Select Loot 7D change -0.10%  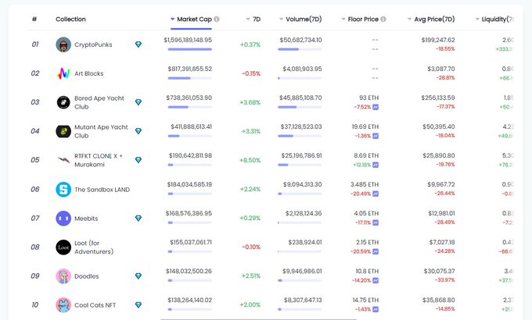[x=251, y=247]
